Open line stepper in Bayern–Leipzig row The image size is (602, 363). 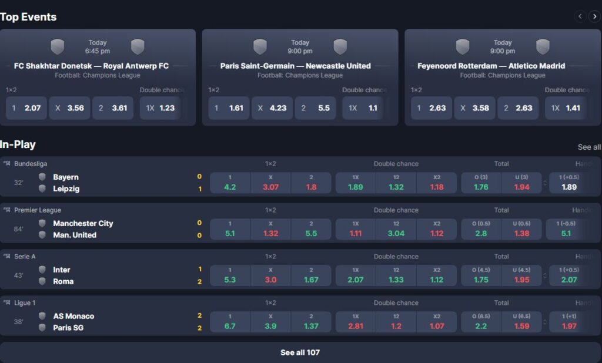pos(544,183)
